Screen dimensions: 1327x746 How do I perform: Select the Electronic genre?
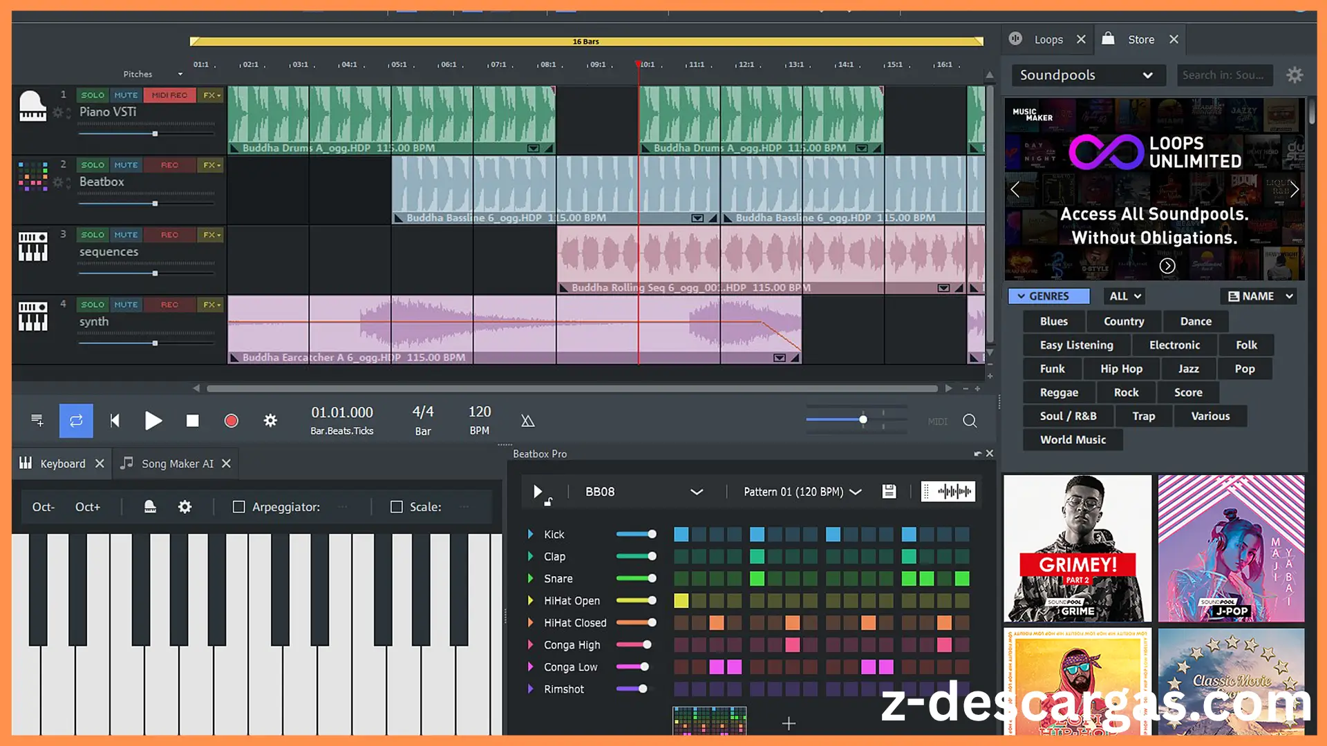1174,345
